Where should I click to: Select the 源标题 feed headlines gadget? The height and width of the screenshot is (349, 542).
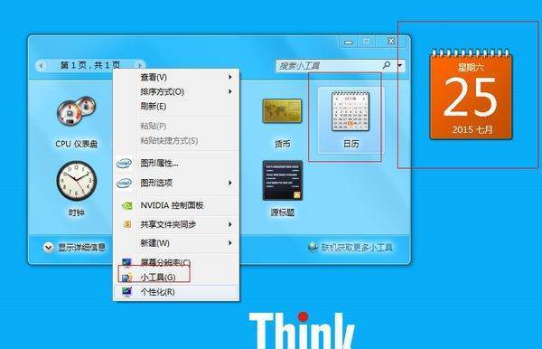tap(283, 188)
